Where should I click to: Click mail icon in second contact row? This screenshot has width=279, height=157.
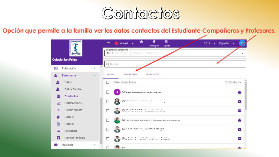[x=239, y=101]
